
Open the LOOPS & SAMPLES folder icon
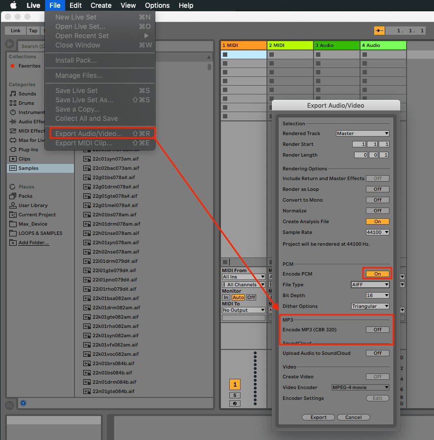[13, 233]
